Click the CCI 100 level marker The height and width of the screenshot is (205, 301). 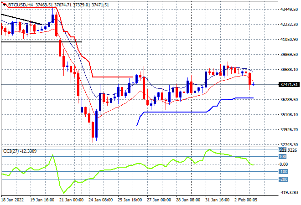click(x=283, y=157)
